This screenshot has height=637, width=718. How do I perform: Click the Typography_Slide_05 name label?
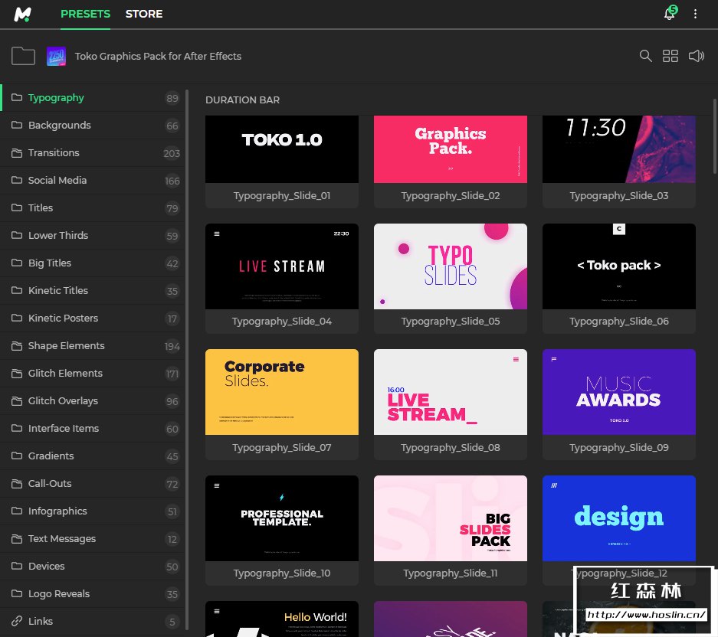tap(450, 322)
